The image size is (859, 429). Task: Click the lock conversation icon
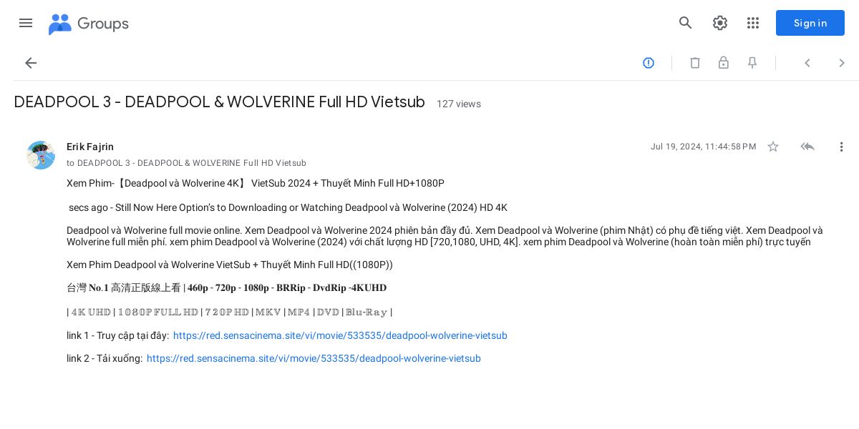(x=724, y=63)
